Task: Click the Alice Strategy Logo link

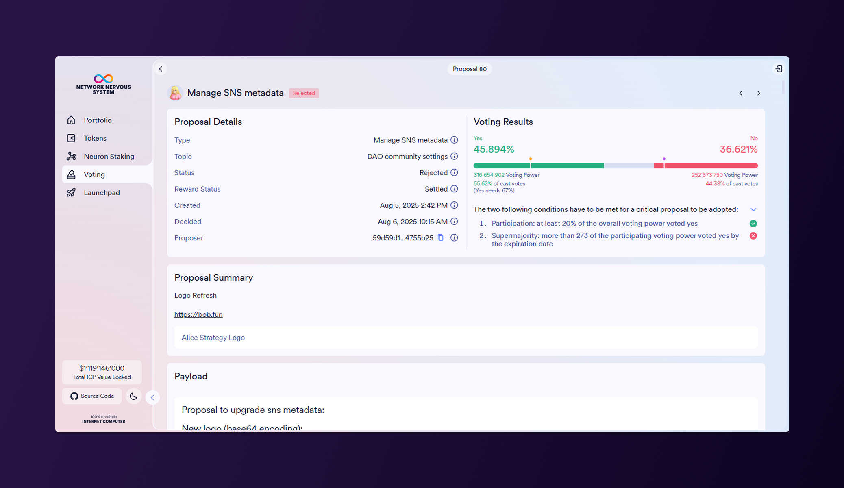Action: pyautogui.click(x=213, y=338)
